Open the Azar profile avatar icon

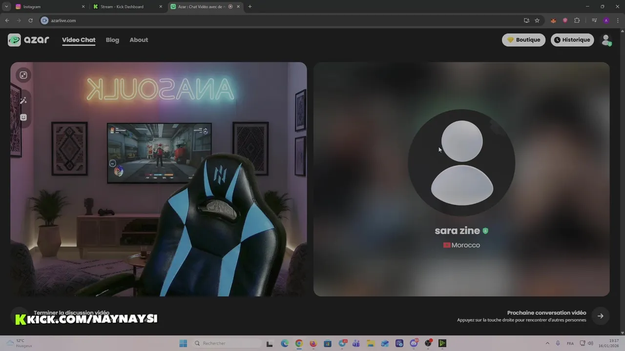point(606,40)
